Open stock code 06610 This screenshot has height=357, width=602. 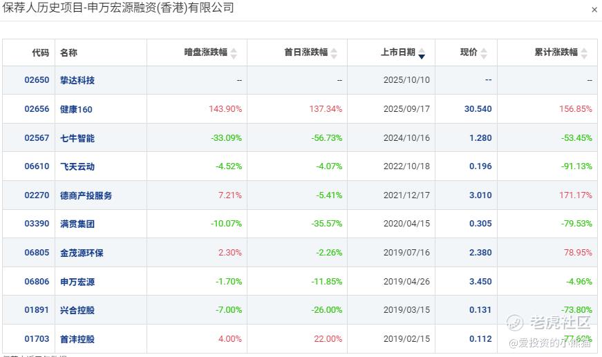(37, 166)
